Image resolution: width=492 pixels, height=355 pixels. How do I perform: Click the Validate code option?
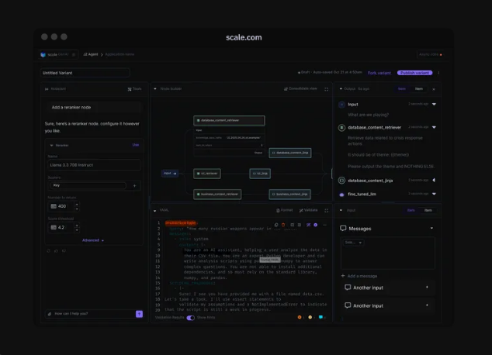point(307,210)
